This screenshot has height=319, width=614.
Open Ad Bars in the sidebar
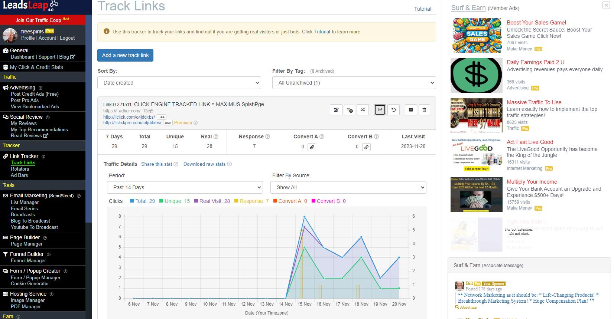[x=19, y=175]
